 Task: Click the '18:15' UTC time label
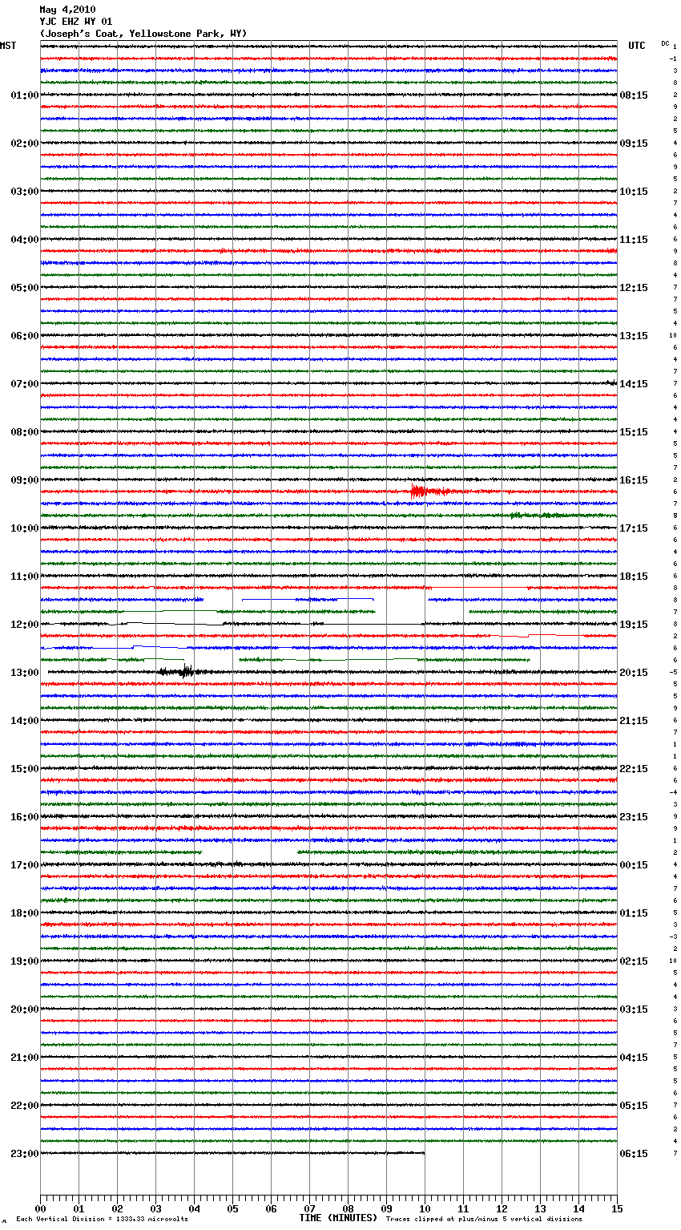pos(634,577)
